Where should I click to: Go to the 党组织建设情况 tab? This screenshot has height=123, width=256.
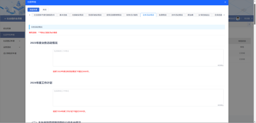click(x=95, y=15)
